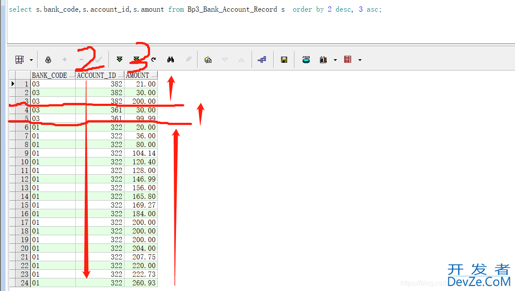Click the previous record up triangle icon
Viewport: 515px width, 291px height.
[x=241, y=60]
